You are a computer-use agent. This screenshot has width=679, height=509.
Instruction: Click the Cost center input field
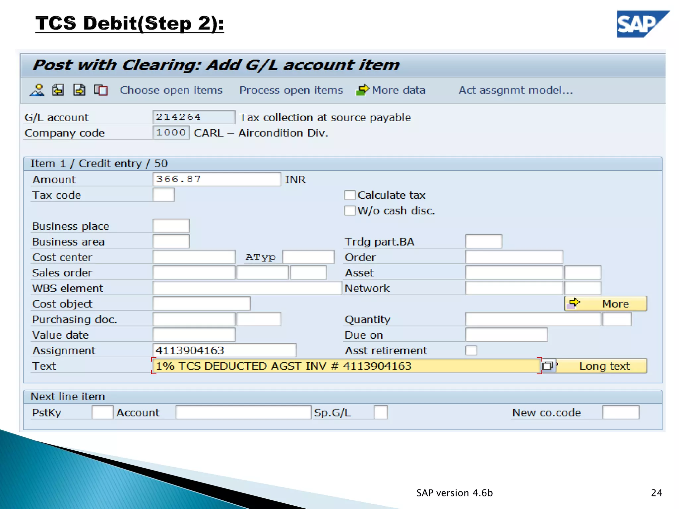tap(194, 257)
